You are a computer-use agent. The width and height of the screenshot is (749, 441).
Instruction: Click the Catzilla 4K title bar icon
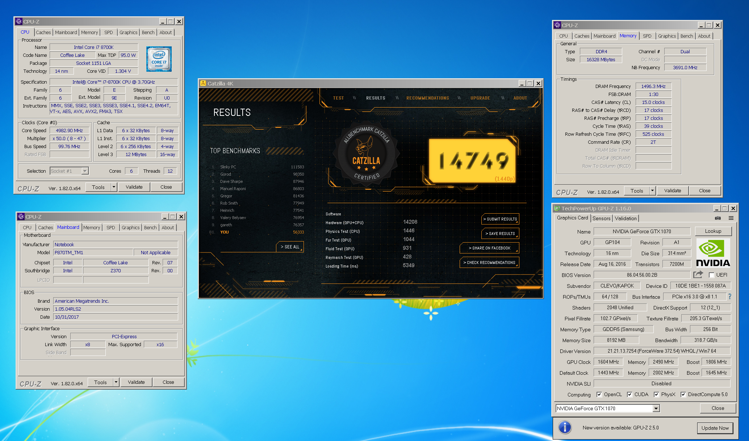(x=203, y=83)
